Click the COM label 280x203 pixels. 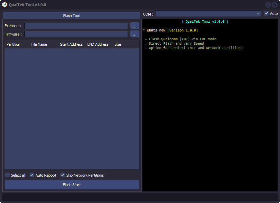click(x=148, y=14)
